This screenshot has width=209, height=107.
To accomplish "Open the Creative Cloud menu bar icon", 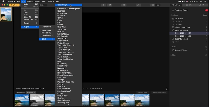I will [x=180, y=1].
